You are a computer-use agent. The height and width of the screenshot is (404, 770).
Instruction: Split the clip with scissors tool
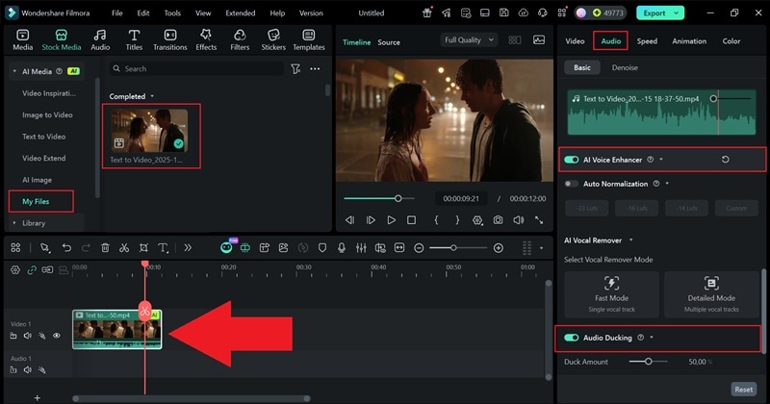124,248
